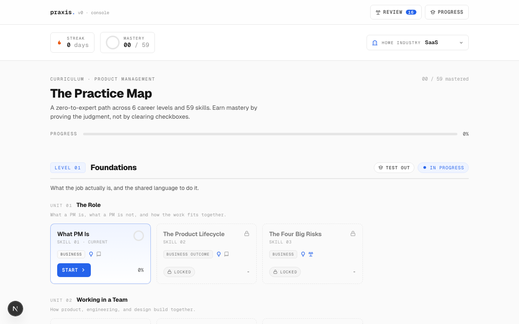Click The Role unit heading

88,205
